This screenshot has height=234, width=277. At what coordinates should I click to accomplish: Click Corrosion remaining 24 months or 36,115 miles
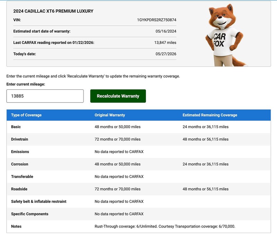[x=205, y=164]
